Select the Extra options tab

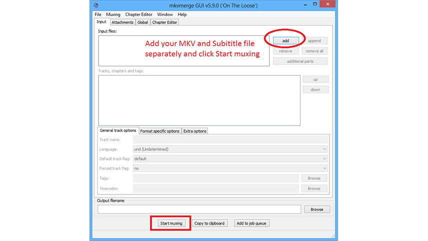(195, 131)
